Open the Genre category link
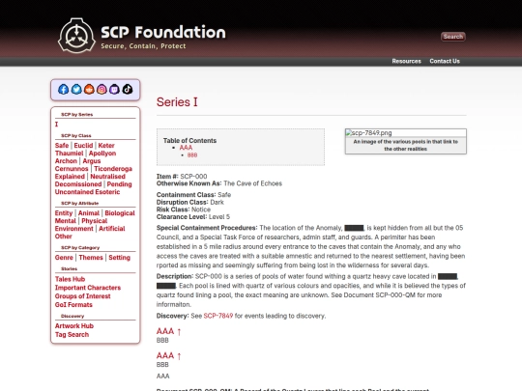 (64, 258)
